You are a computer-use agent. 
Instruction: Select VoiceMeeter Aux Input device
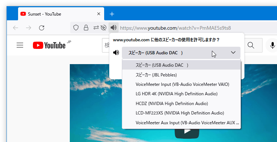click(x=181, y=123)
